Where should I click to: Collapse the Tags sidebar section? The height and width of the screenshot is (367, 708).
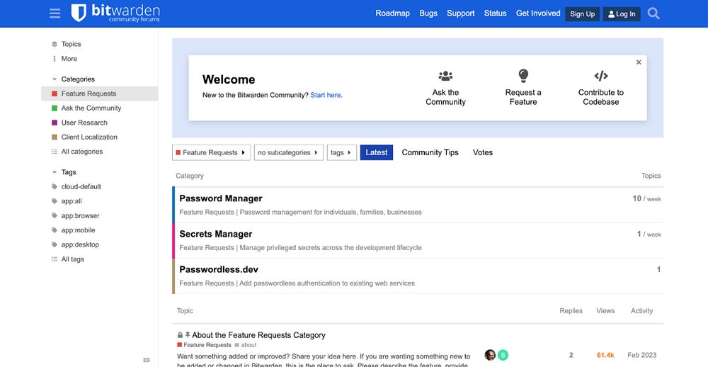[55, 172]
